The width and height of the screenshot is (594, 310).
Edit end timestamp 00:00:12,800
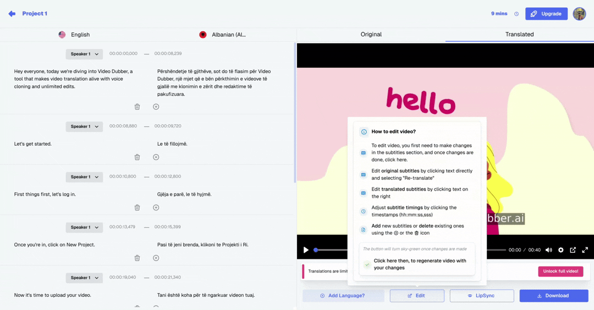[x=167, y=176]
